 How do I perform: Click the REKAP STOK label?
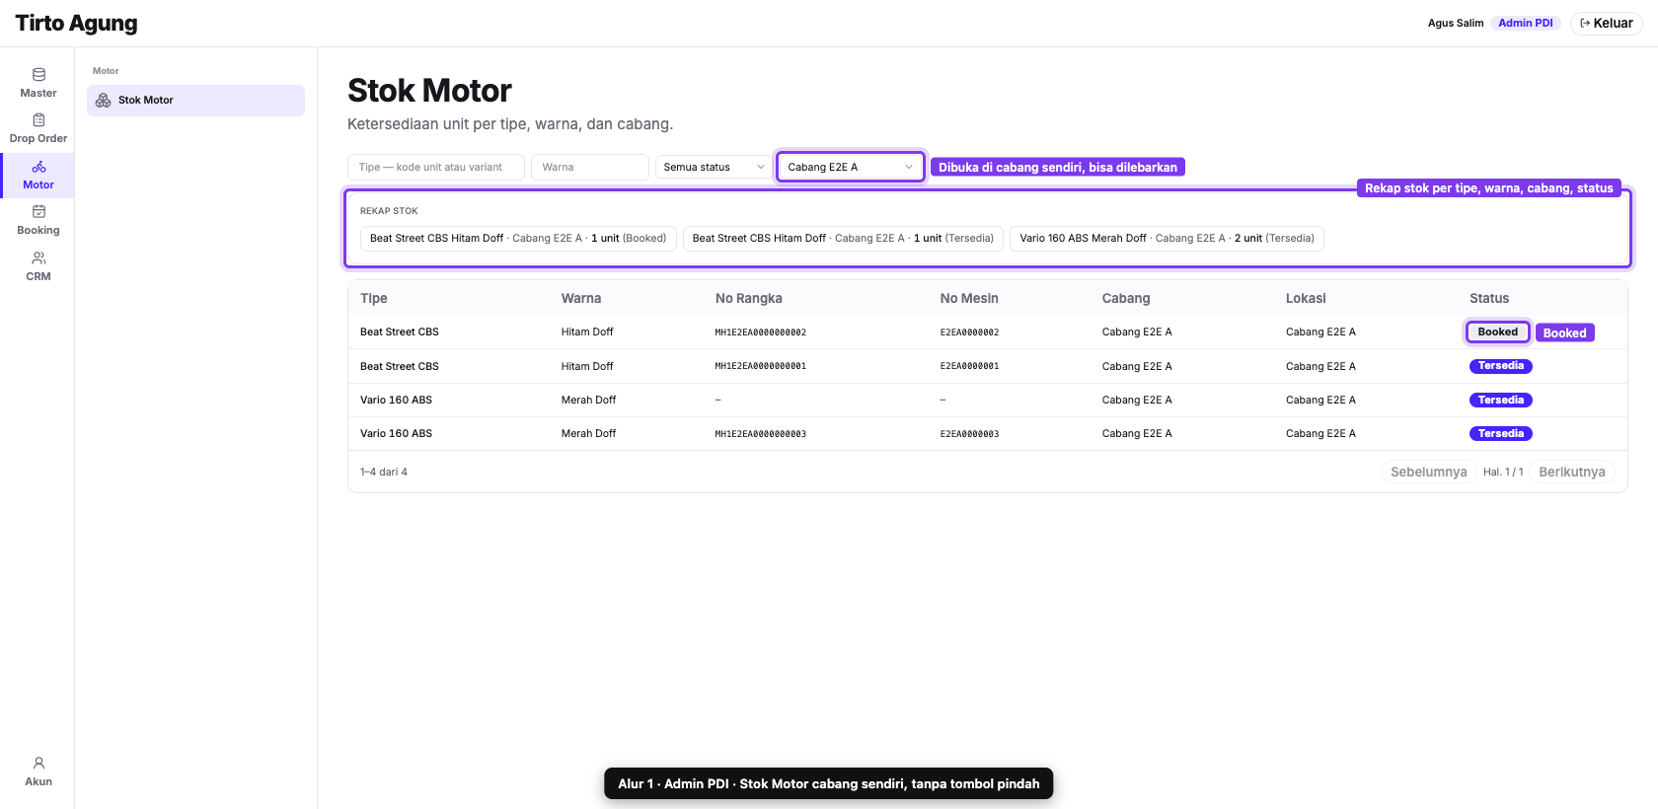tap(389, 211)
